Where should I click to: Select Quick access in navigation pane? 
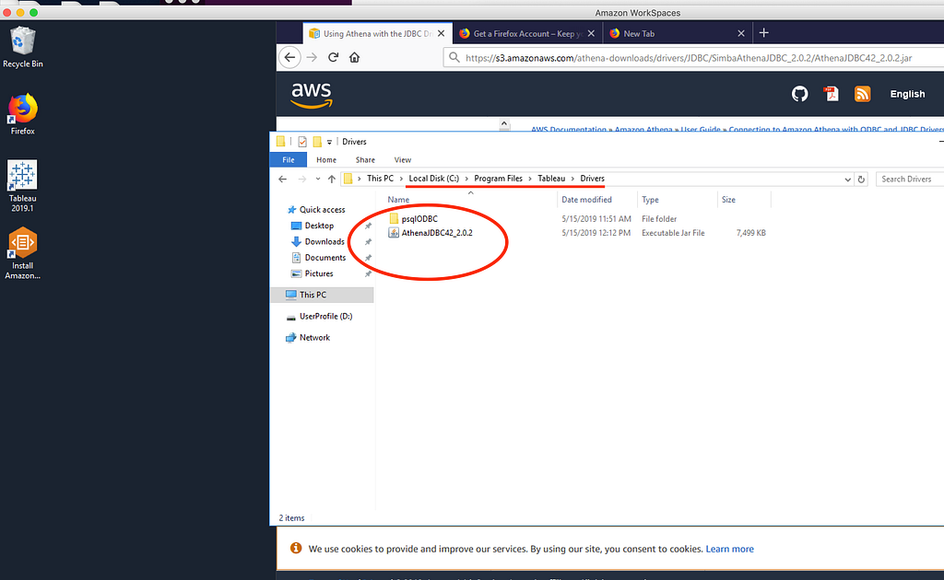(322, 210)
